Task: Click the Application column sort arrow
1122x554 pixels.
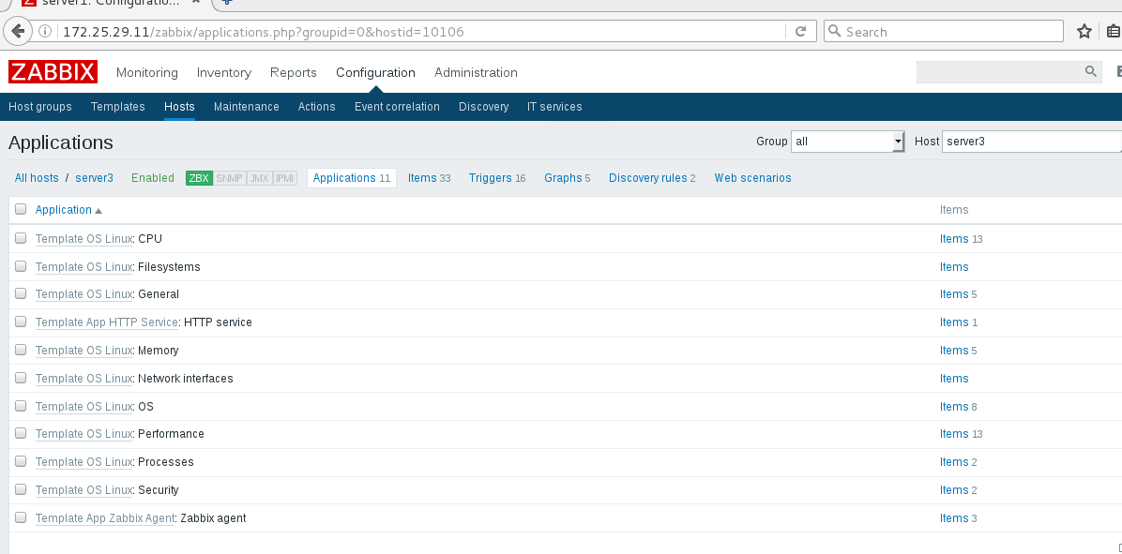Action: coord(99,211)
